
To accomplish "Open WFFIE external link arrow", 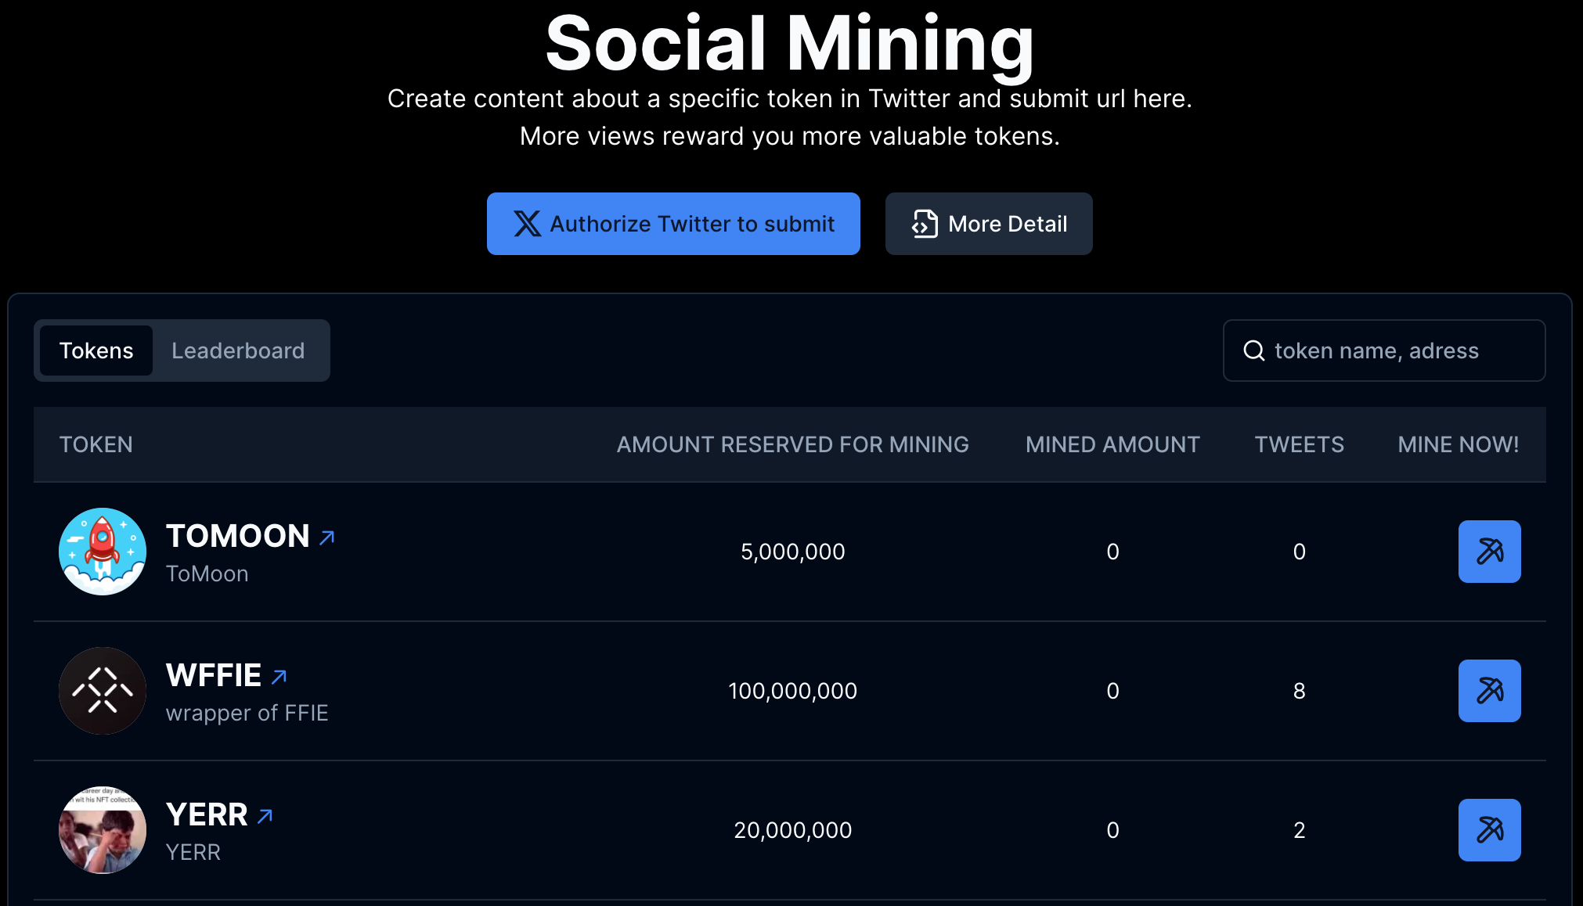I will [279, 677].
